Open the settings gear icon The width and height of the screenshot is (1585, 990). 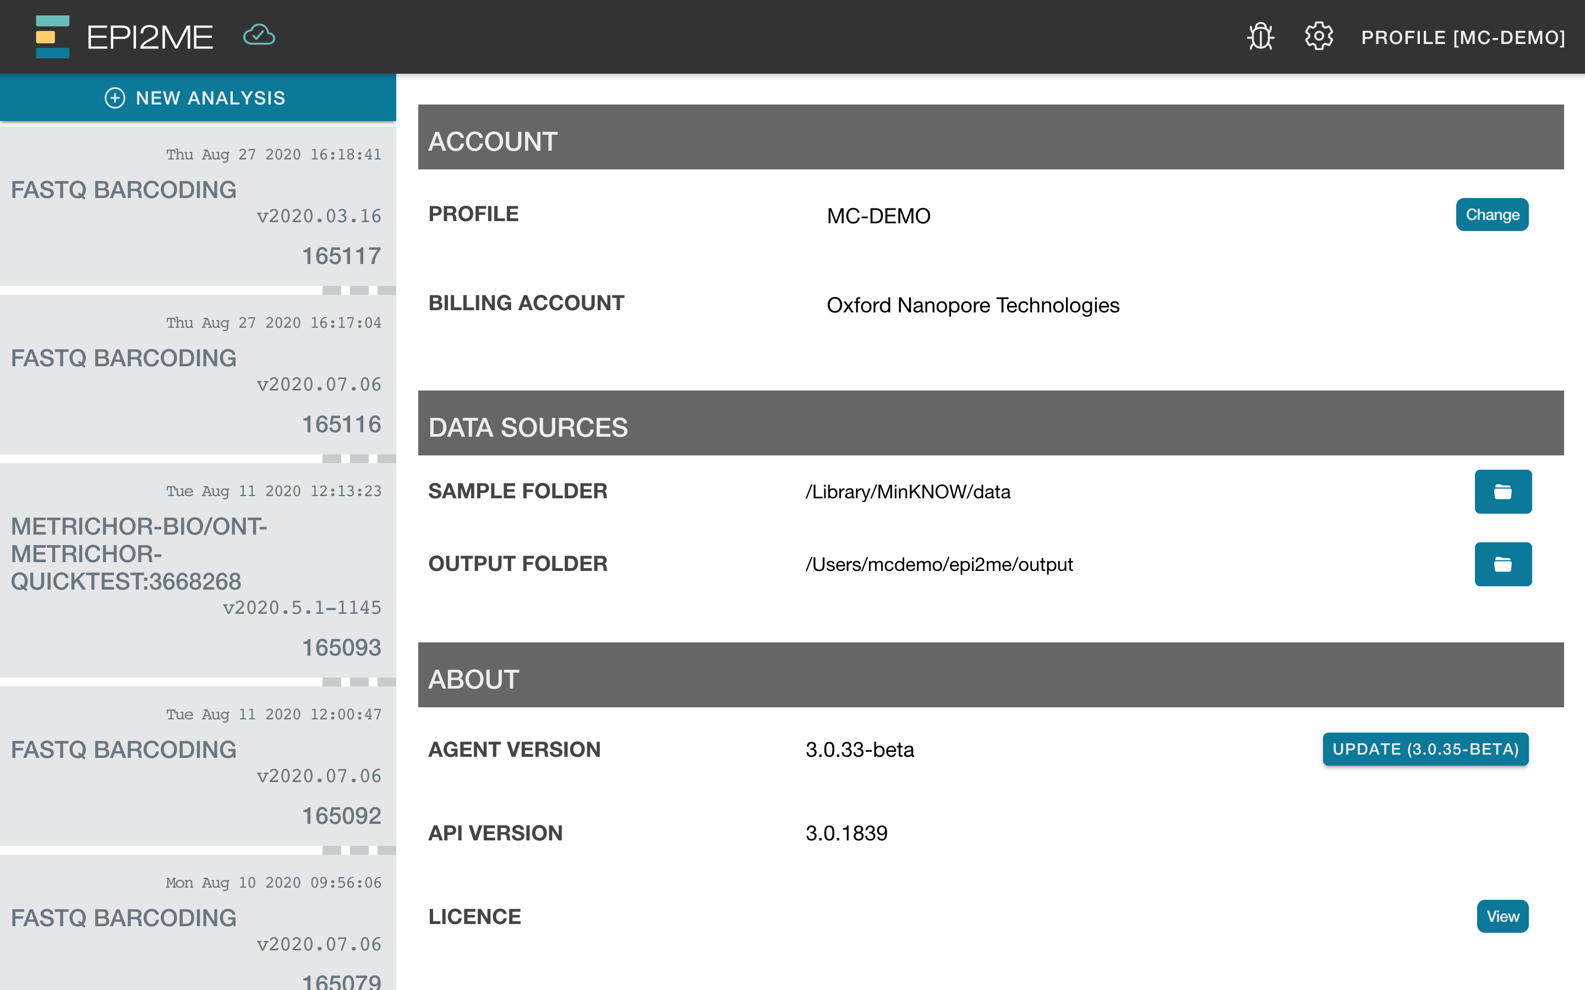click(x=1319, y=37)
